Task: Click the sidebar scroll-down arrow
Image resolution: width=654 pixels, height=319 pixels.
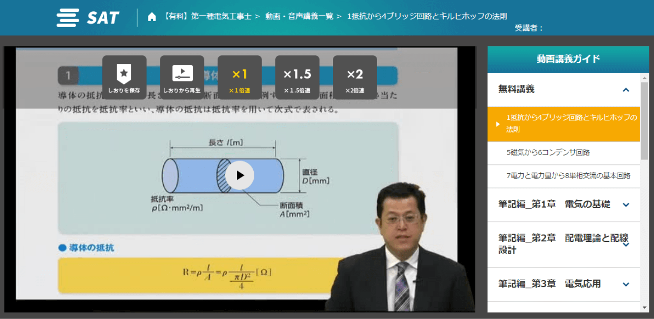Action: coord(645,308)
